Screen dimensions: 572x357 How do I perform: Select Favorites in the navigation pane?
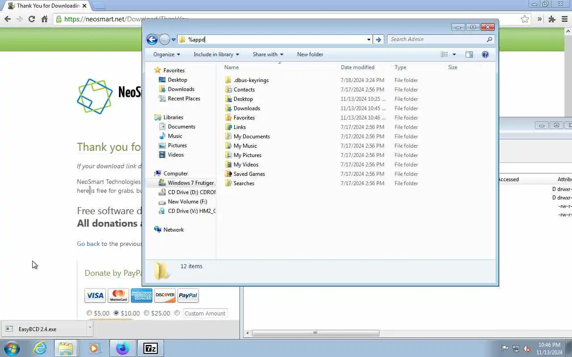pos(174,71)
